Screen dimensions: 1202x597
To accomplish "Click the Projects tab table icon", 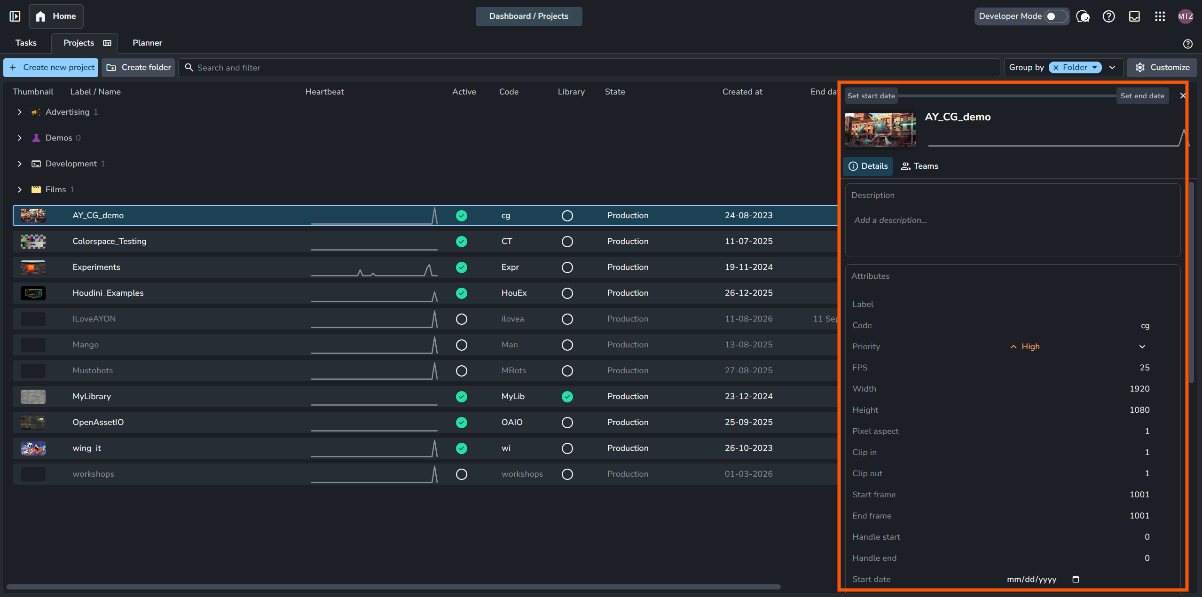I will (x=107, y=43).
